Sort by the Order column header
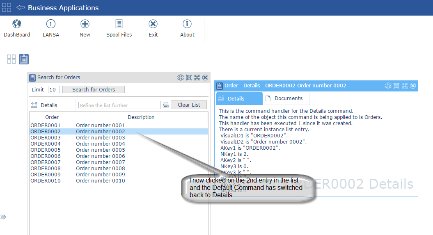 [x=52, y=117]
